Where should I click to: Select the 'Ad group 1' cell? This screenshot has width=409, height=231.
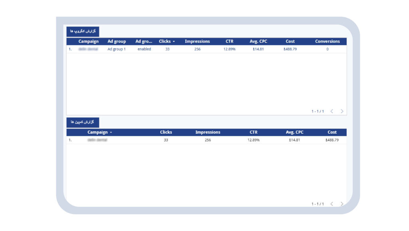117,49
